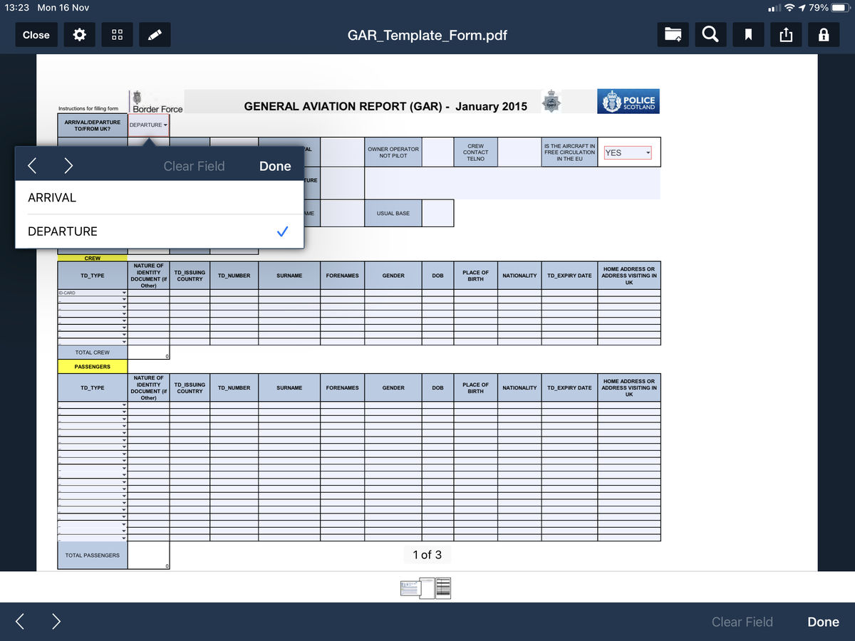Open the free circulation YES dropdown
This screenshot has width=855, height=641.
pos(628,152)
